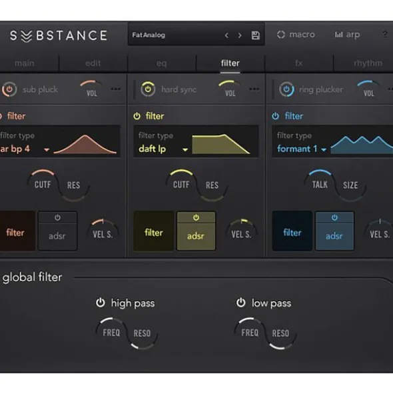Screen dimensions: 393x394
Task: Click the ring plucker layer name
Action: (x=321, y=89)
